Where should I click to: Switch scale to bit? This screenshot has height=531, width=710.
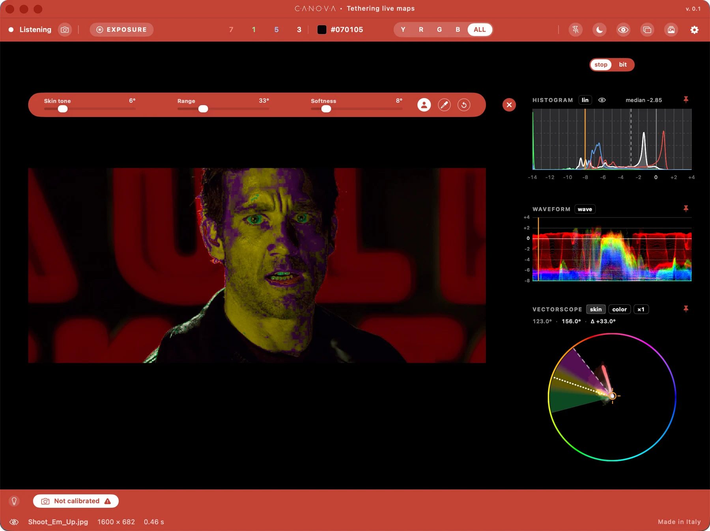pos(623,65)
